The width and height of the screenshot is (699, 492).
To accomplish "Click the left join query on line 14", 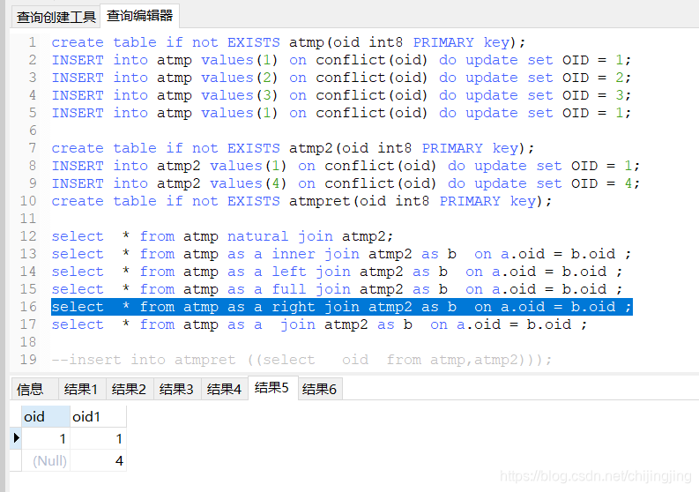I will coord(337,272).
